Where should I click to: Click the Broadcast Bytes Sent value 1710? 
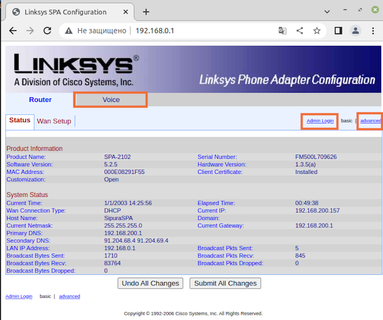pyautogui.click(x=110, y=256)
